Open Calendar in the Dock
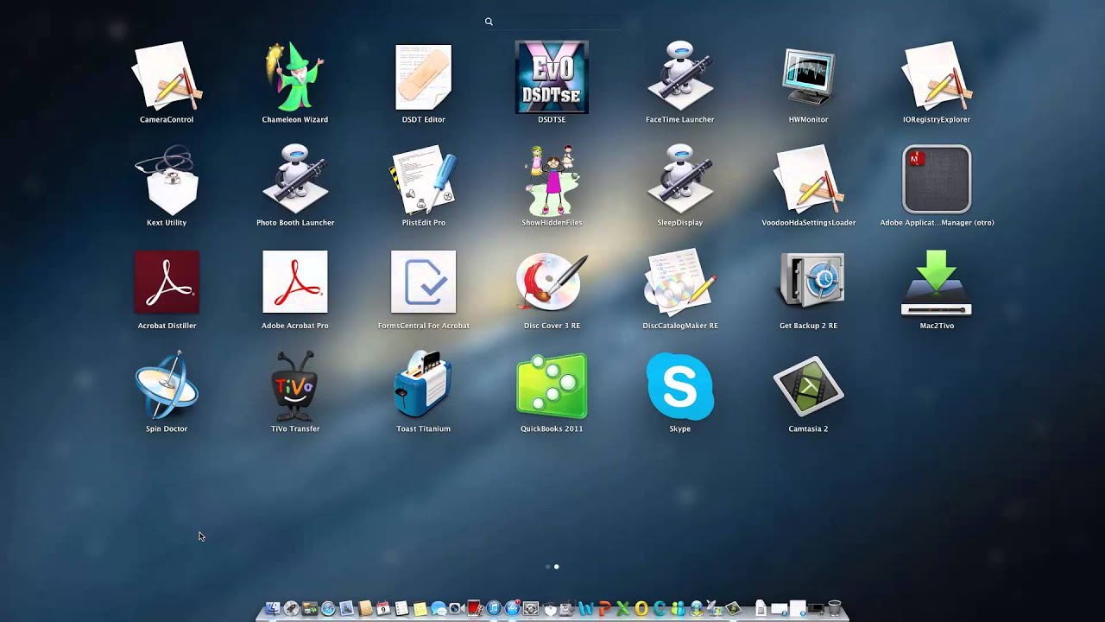This screenshot has height=622, width=1105. pyautogui.click(x=382, y=609)
